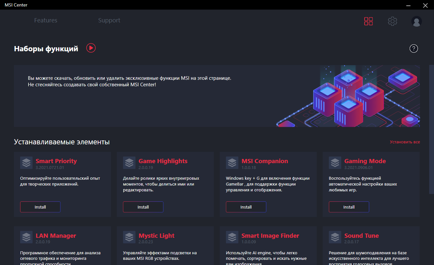This screenshot has width=434, height=265.
Task: Click the Mystic Light layers icon
Action: [129, 237]
